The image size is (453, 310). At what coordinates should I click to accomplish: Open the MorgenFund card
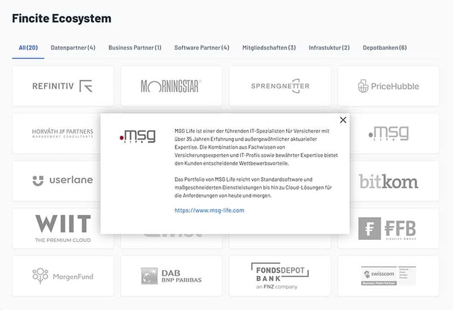(x=63, y=276)
